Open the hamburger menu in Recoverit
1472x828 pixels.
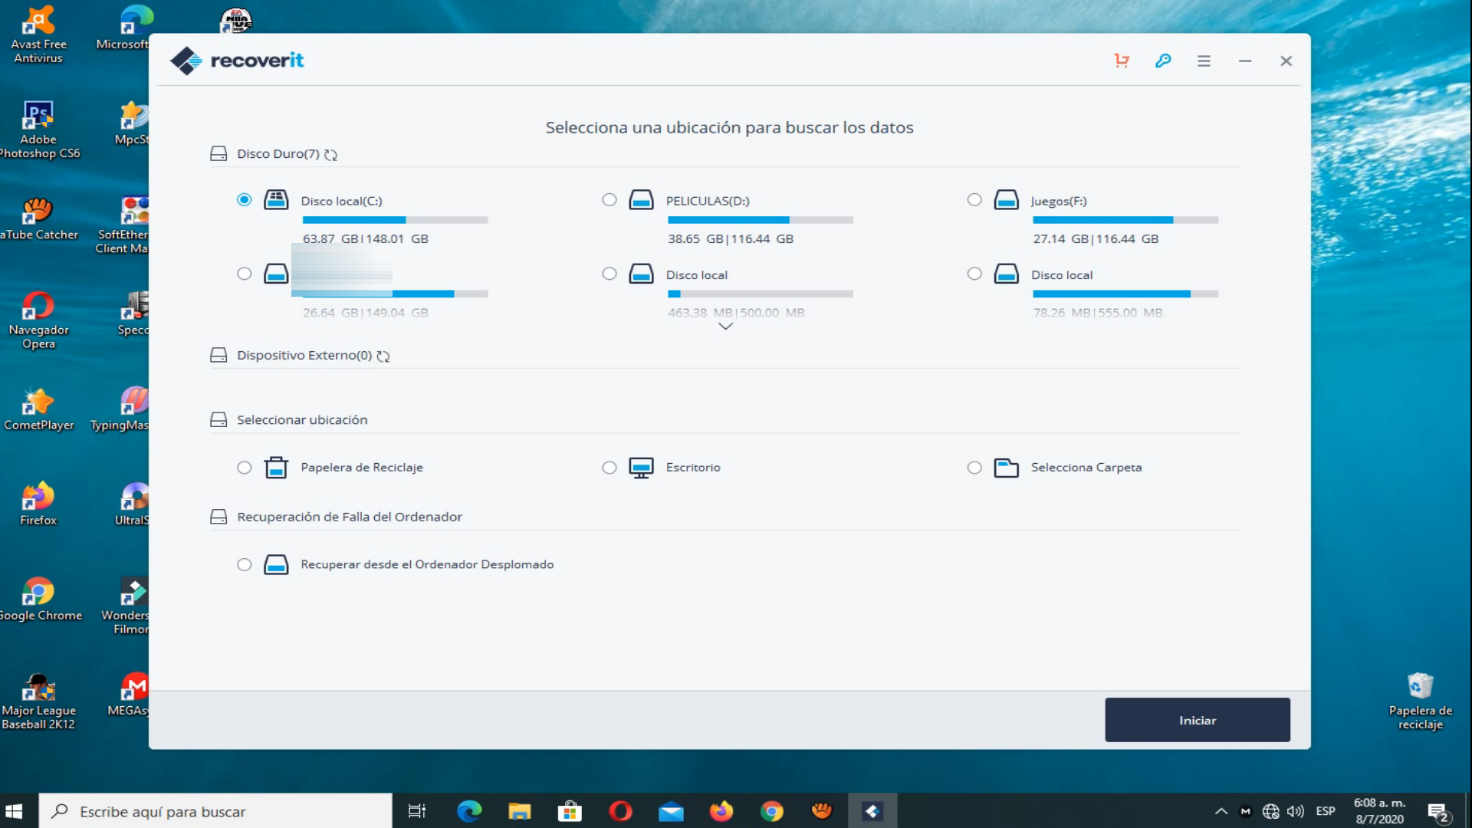(x=1204, y=61)
